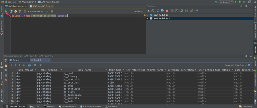Hide the Database panel with the arrow icon
The height and width of the screenshot is (108, 257).
pyautogui.click(x=251, y=6)
